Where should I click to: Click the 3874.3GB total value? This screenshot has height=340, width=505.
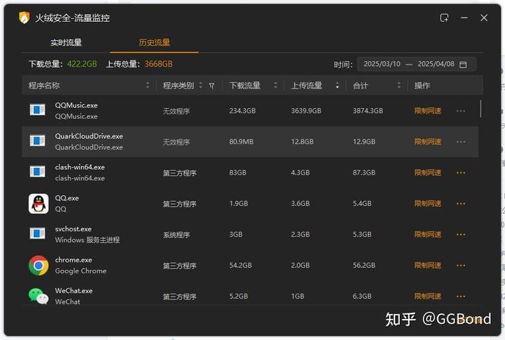368,111
